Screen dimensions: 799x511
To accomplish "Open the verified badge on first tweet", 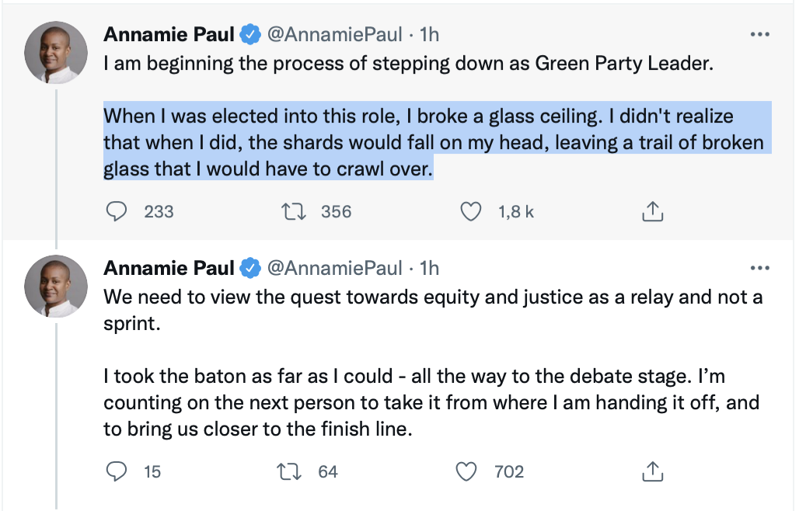I will [250, 35].
